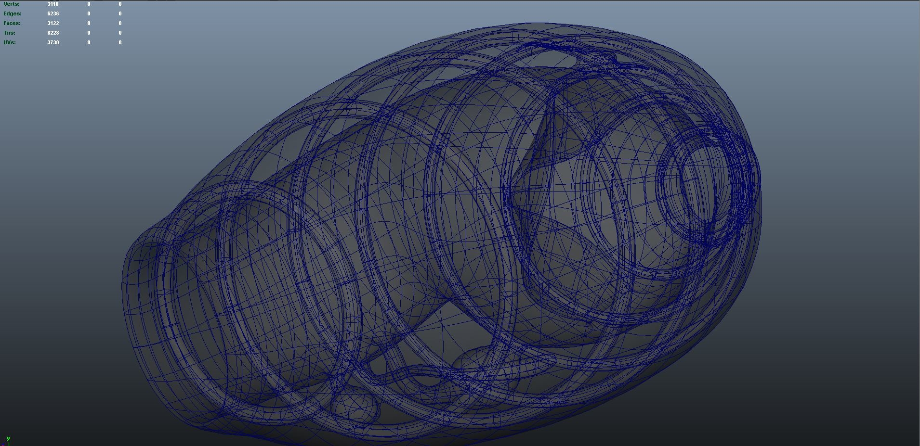Click the UVs count value 3730
This screenshot has width=920, height=446.
point(53,42)
